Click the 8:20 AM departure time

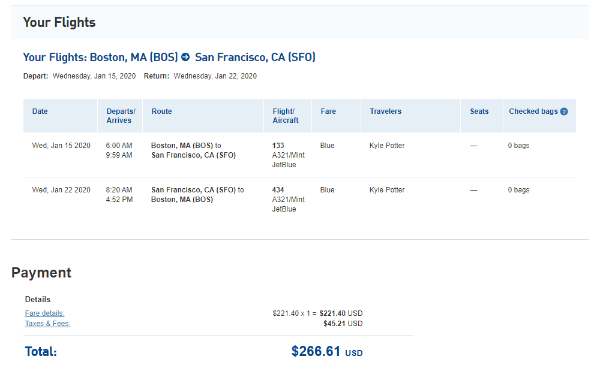pyautogui.click(x=119, y=190)
